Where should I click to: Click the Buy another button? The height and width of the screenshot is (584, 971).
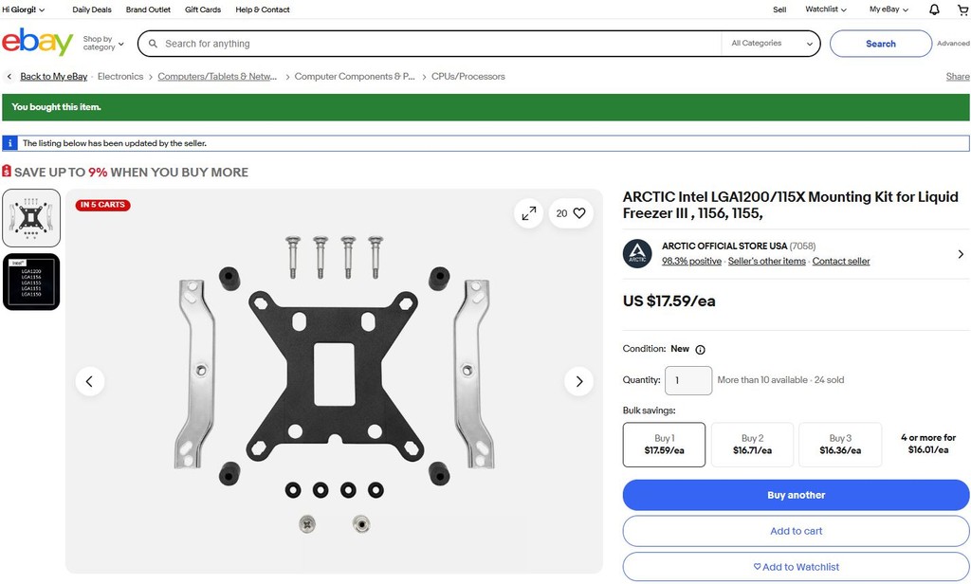[x=797, y=495]
